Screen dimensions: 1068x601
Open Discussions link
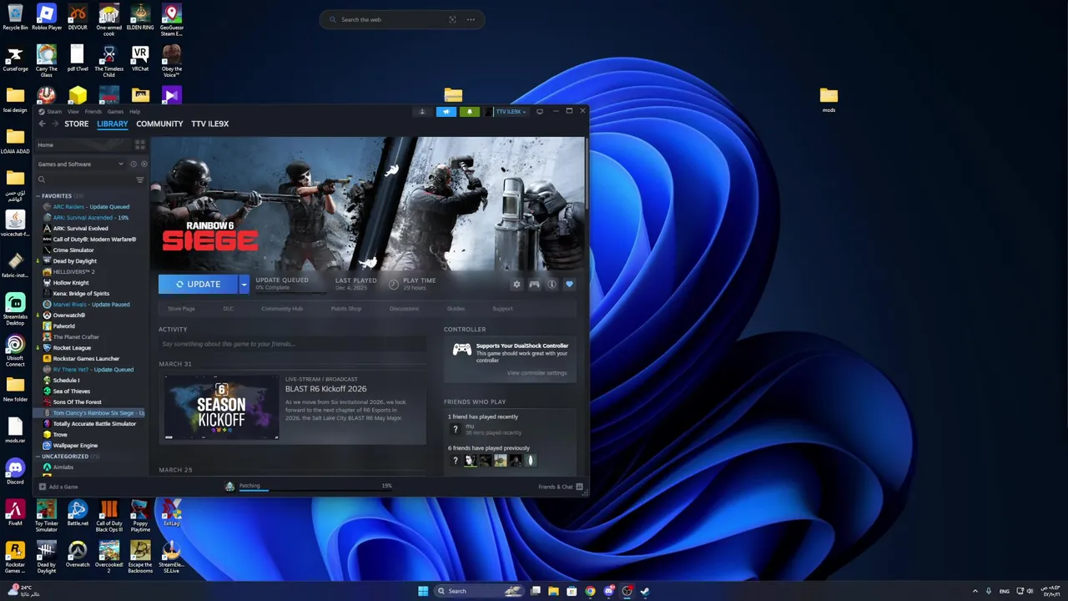404,309
